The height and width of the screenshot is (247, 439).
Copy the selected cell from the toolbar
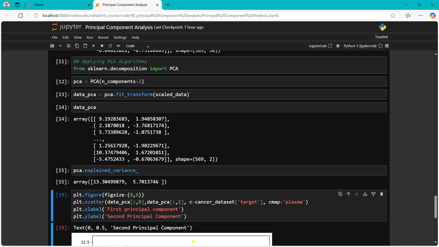tap(77, 46)
